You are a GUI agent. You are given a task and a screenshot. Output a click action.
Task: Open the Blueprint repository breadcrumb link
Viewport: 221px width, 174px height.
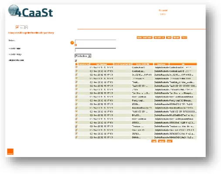(x=31, y=33)
